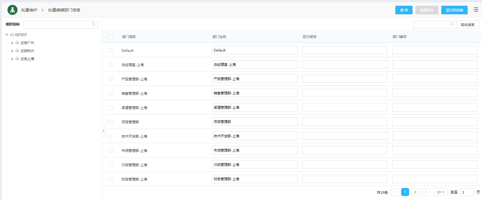Click the home icon beside E8TEST
This screenshot has height=200, width=482.
point(12,35)
